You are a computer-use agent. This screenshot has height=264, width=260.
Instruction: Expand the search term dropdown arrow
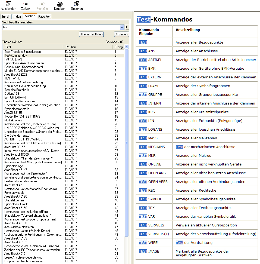tap(122, 27)
